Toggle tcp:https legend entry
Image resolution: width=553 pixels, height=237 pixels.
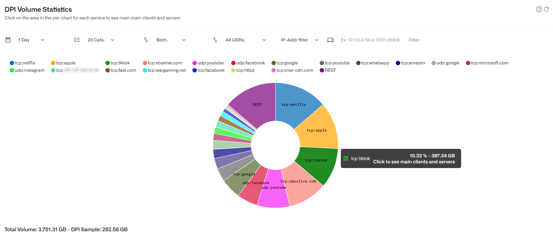(243, 70)
